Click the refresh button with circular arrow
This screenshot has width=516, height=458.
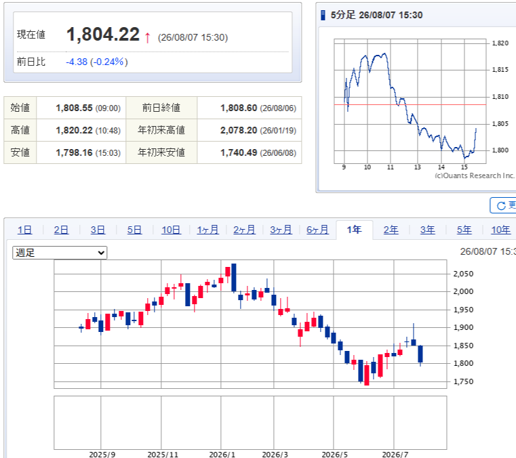(x=503, y=205)
